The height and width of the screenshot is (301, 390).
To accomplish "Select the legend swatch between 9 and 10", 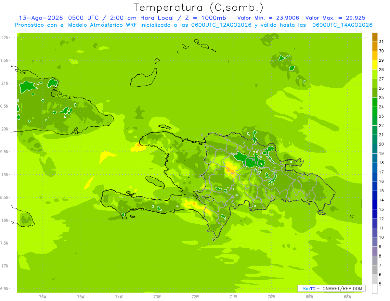I will click(375, 242).
